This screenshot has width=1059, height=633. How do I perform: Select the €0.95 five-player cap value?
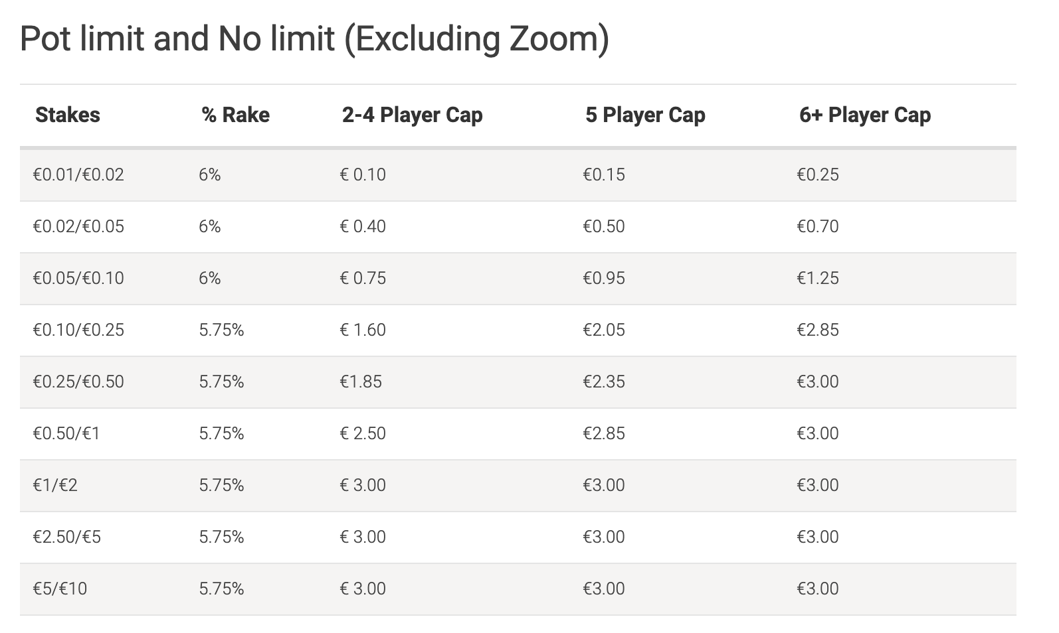pos(604,278)
